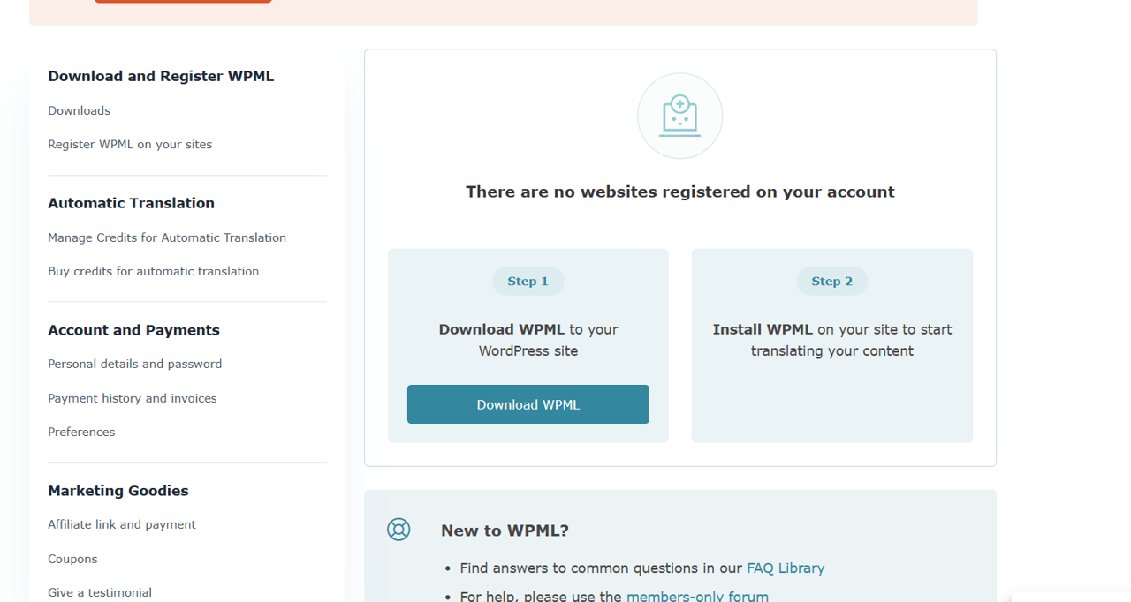The image size is (1131, 602).
Task: Visit the members-only forum link
Action: pyautogui.click(x=697, y=597)
